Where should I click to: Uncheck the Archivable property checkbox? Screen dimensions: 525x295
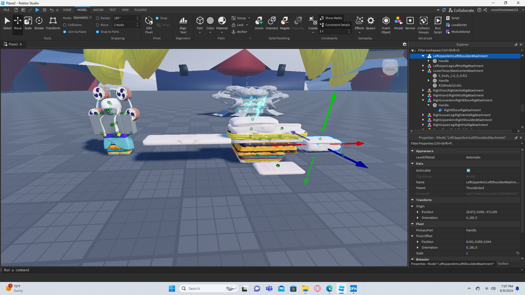tap(468, 170)
